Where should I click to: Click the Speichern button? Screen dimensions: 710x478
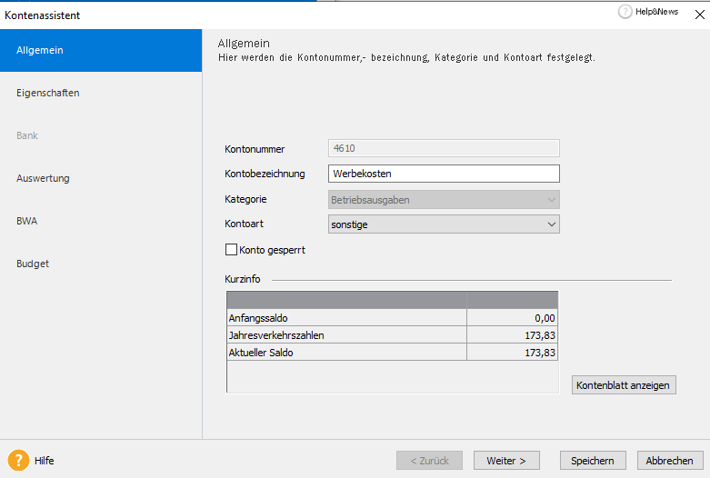[x=593, y=461]
